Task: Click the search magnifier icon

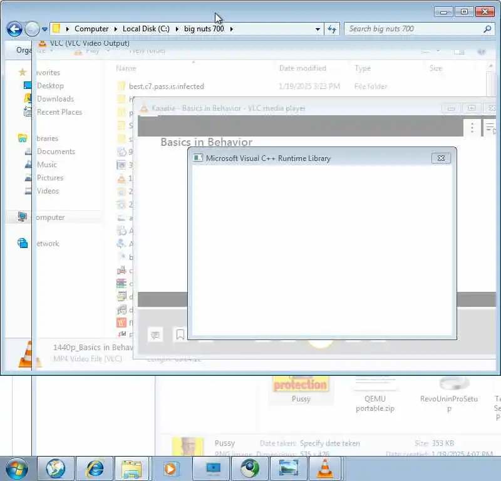Action: [487, 29]
